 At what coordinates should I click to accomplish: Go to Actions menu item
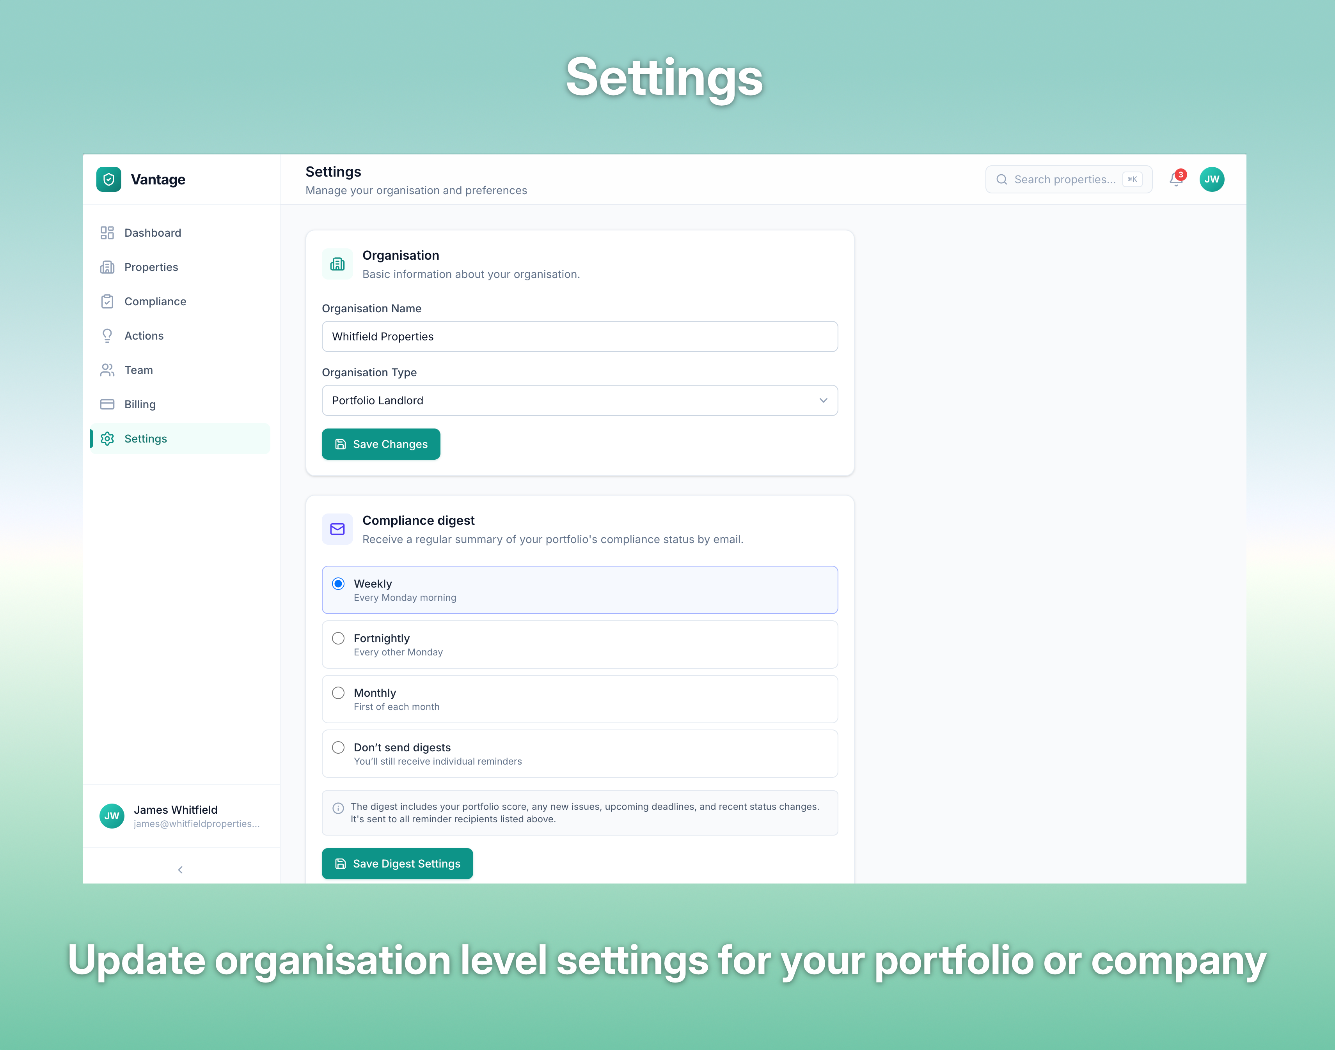180,336
